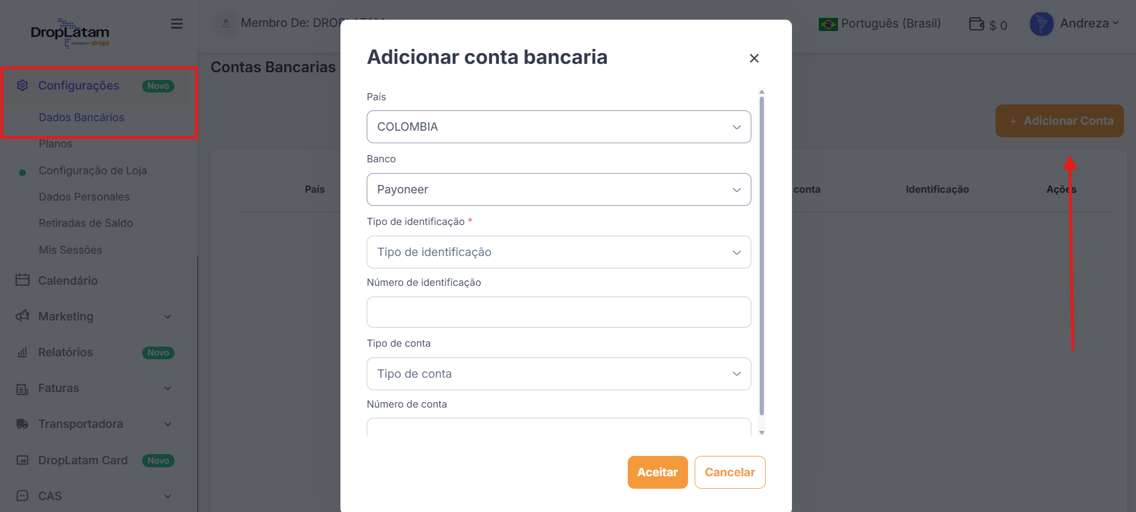Click the Marketing megaphone icon
This screenshot has height=512, width=1136.
pyautogui.click(x=23, y=316)
